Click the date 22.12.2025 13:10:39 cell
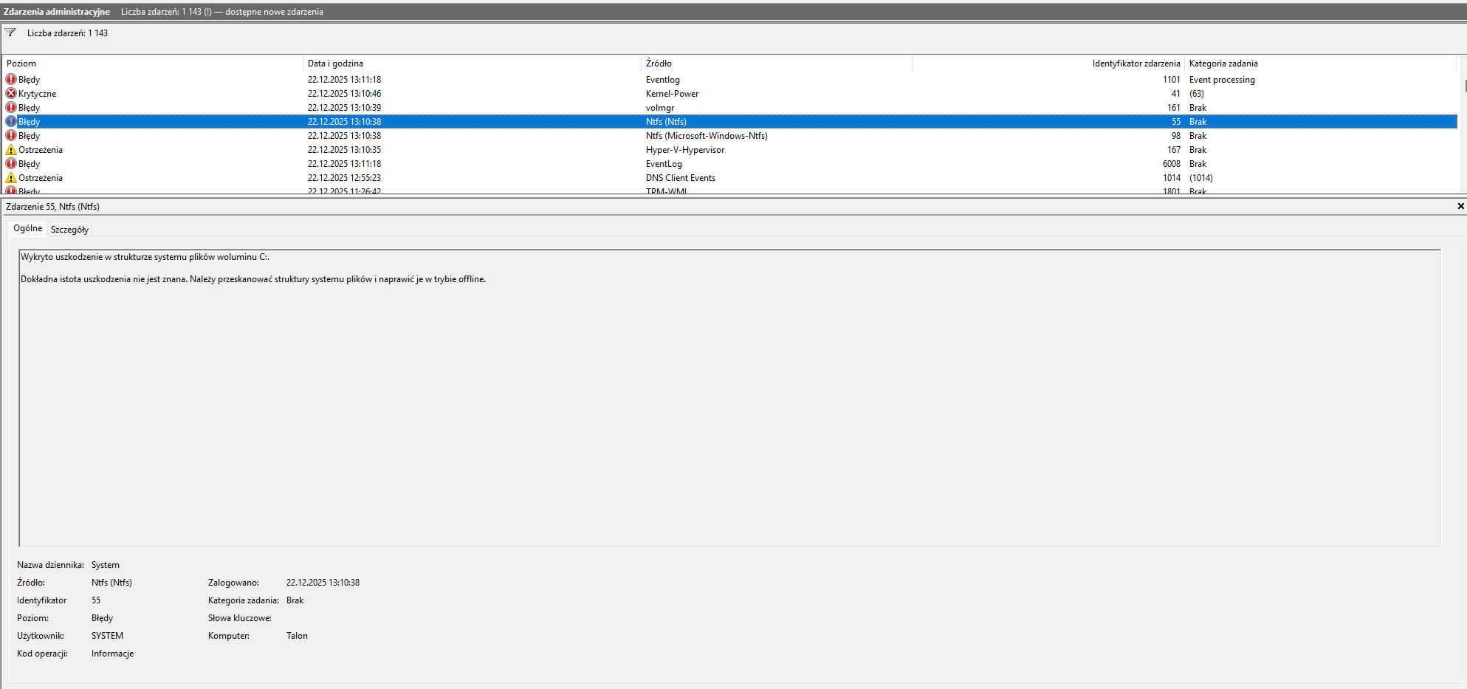The width and height of the screenshot is (1467, 689). click(x=344, y=108)
